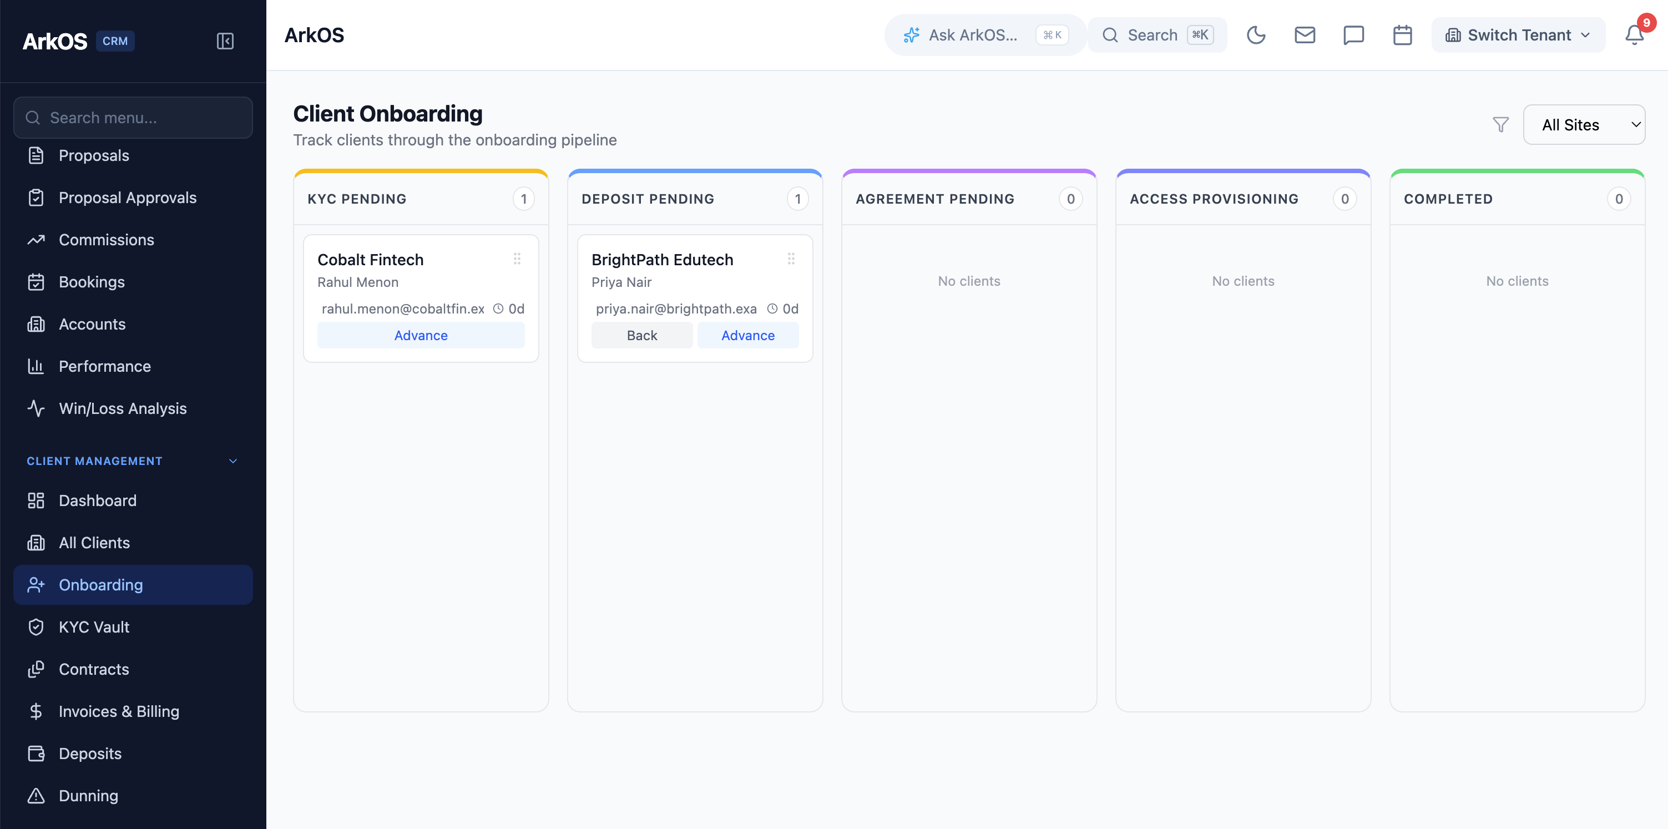The width and height of the screenshot is (1668, 829).
Task: Move BrightPath Edutech back a stage
Action: click(x=641, y=336)
